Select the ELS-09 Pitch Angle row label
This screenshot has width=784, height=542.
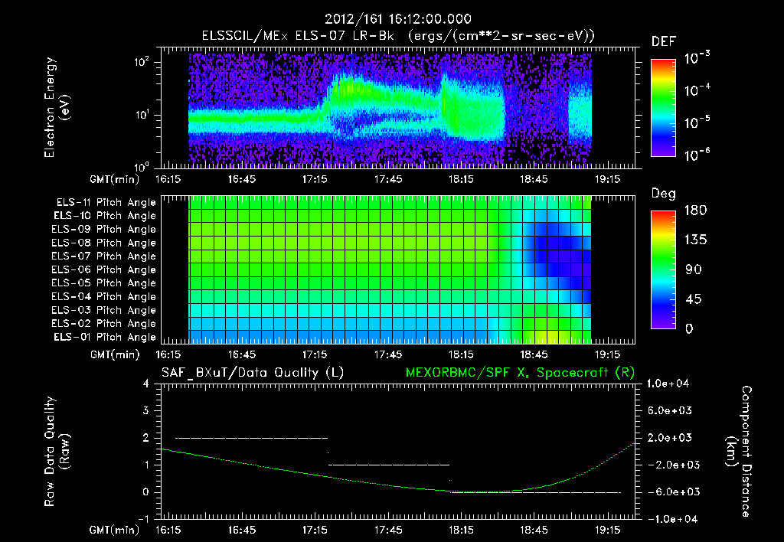[104, 230]
